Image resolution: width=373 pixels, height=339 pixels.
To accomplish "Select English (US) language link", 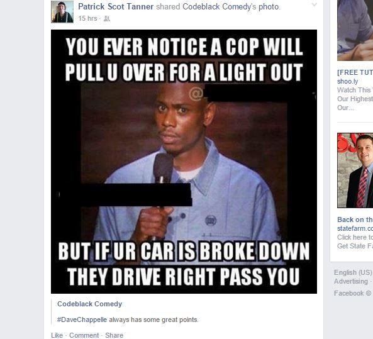I will (353, 272).
